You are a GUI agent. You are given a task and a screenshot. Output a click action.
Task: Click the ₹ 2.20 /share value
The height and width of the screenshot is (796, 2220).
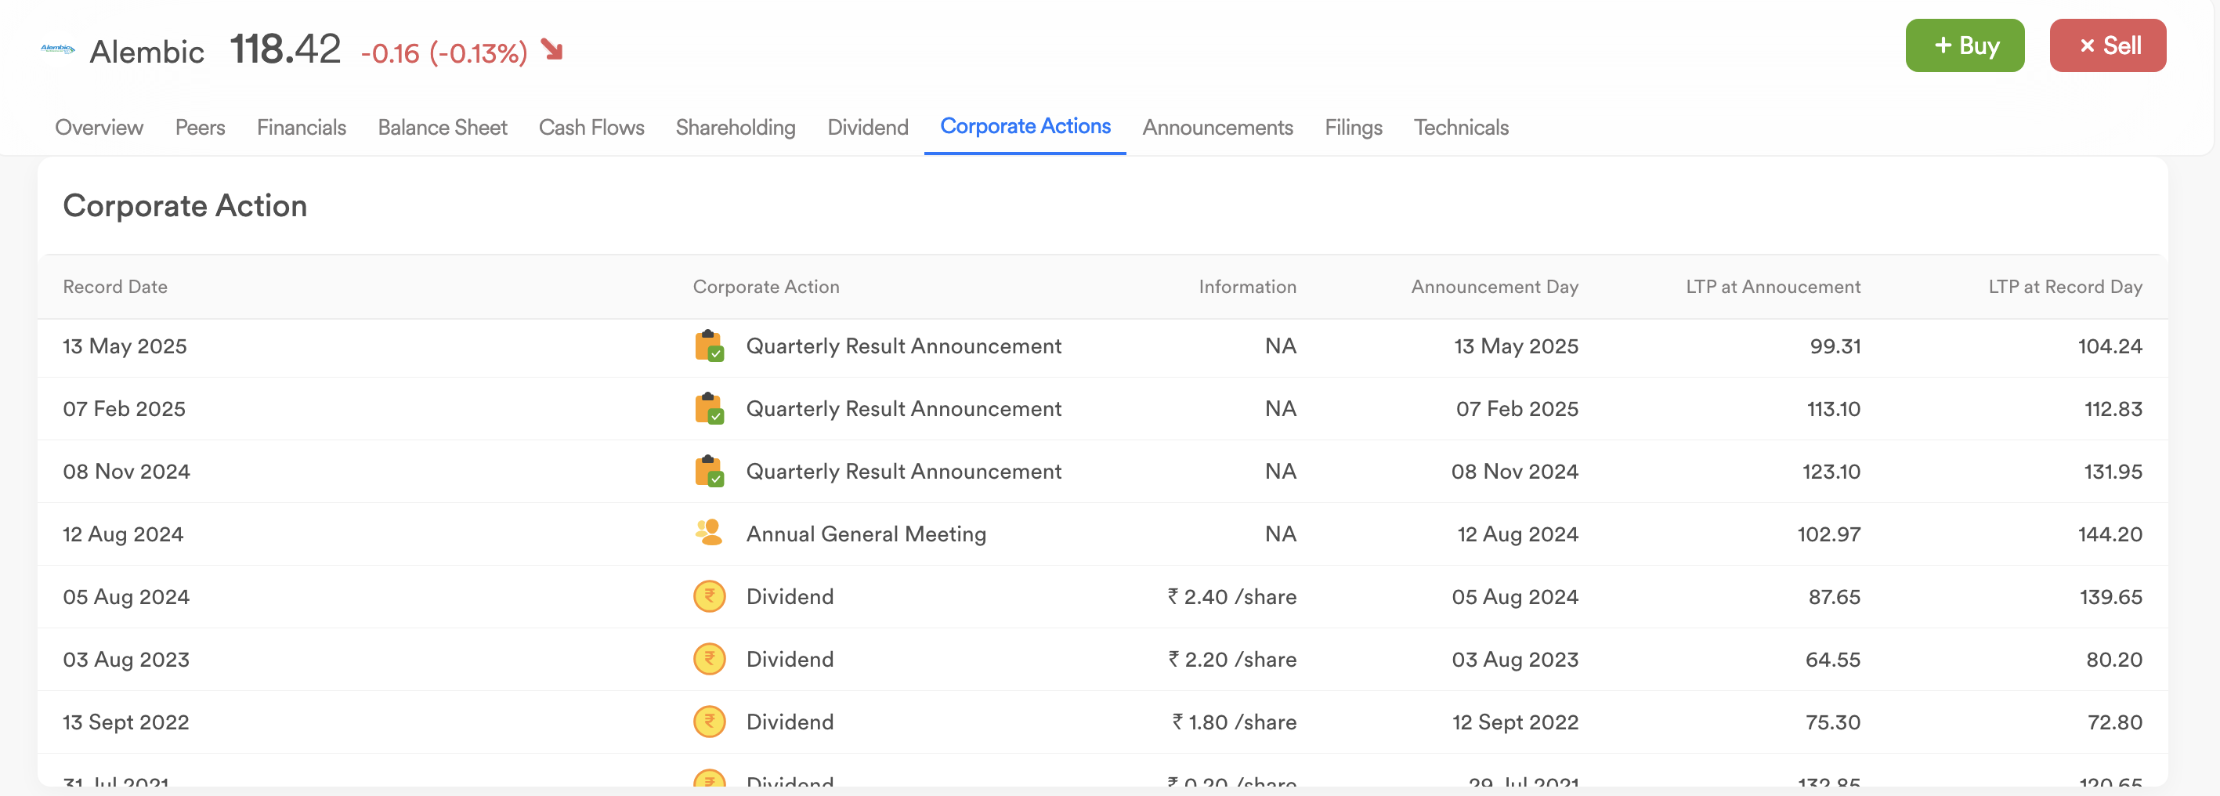tap(1232, 660)
